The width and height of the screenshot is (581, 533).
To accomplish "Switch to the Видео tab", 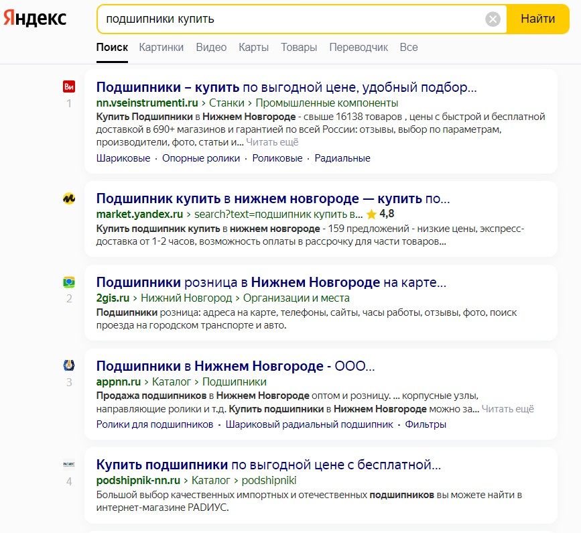I will 211,48.
